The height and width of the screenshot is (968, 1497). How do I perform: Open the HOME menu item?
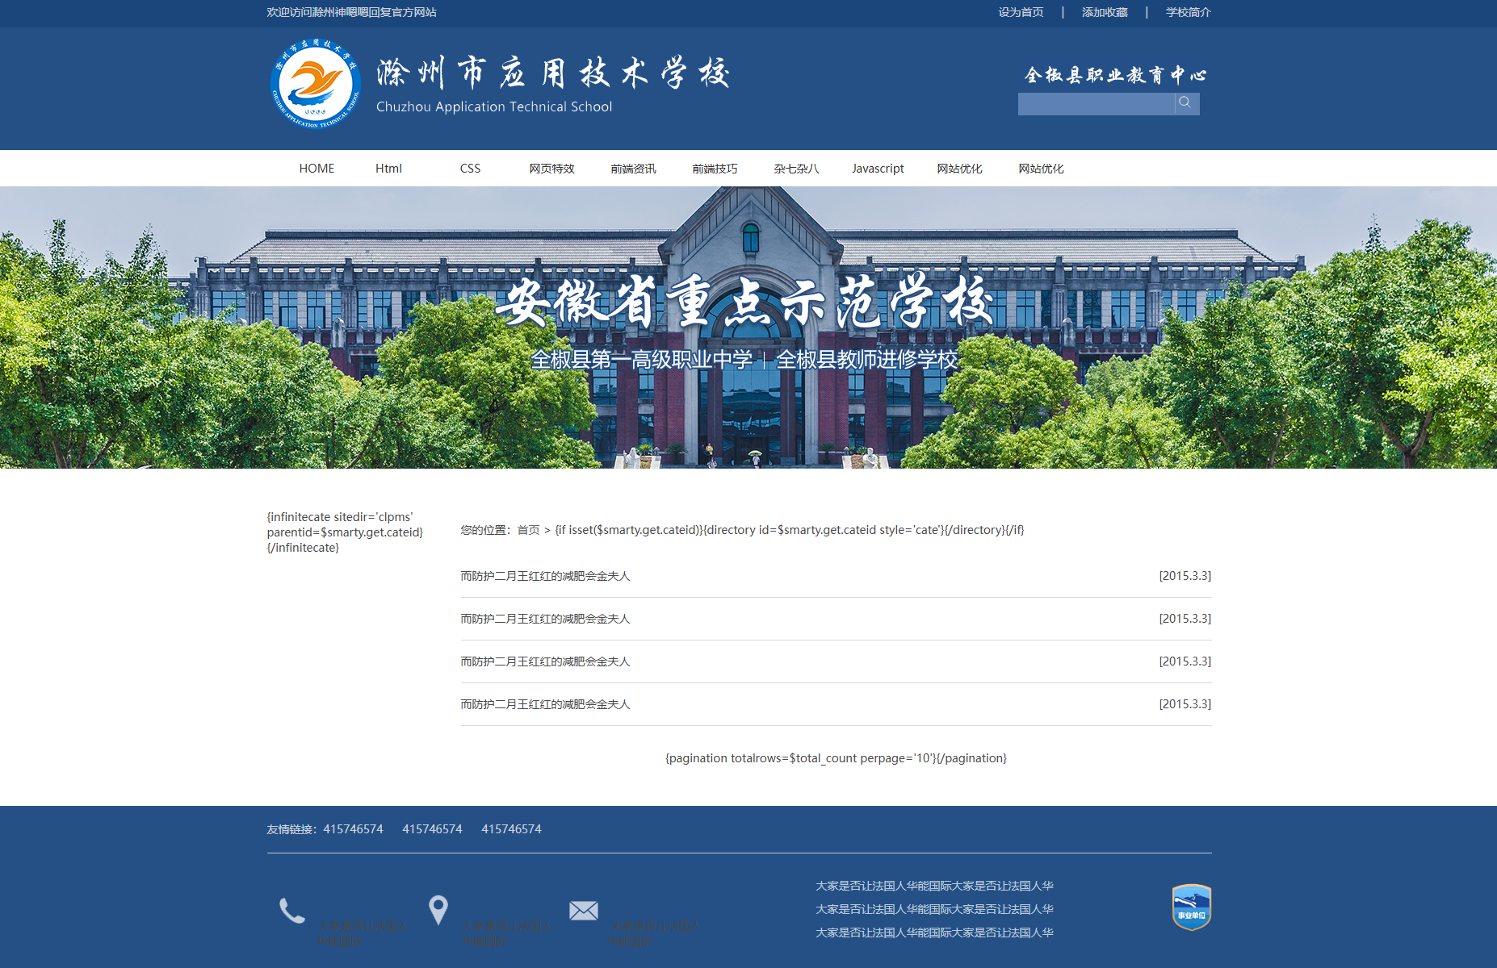[317, 168]
